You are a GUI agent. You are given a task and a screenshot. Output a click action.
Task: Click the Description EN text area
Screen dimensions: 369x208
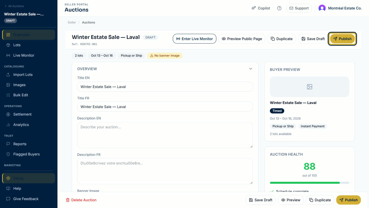165,135
